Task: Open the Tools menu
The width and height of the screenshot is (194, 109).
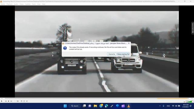Action: point(34,4)
